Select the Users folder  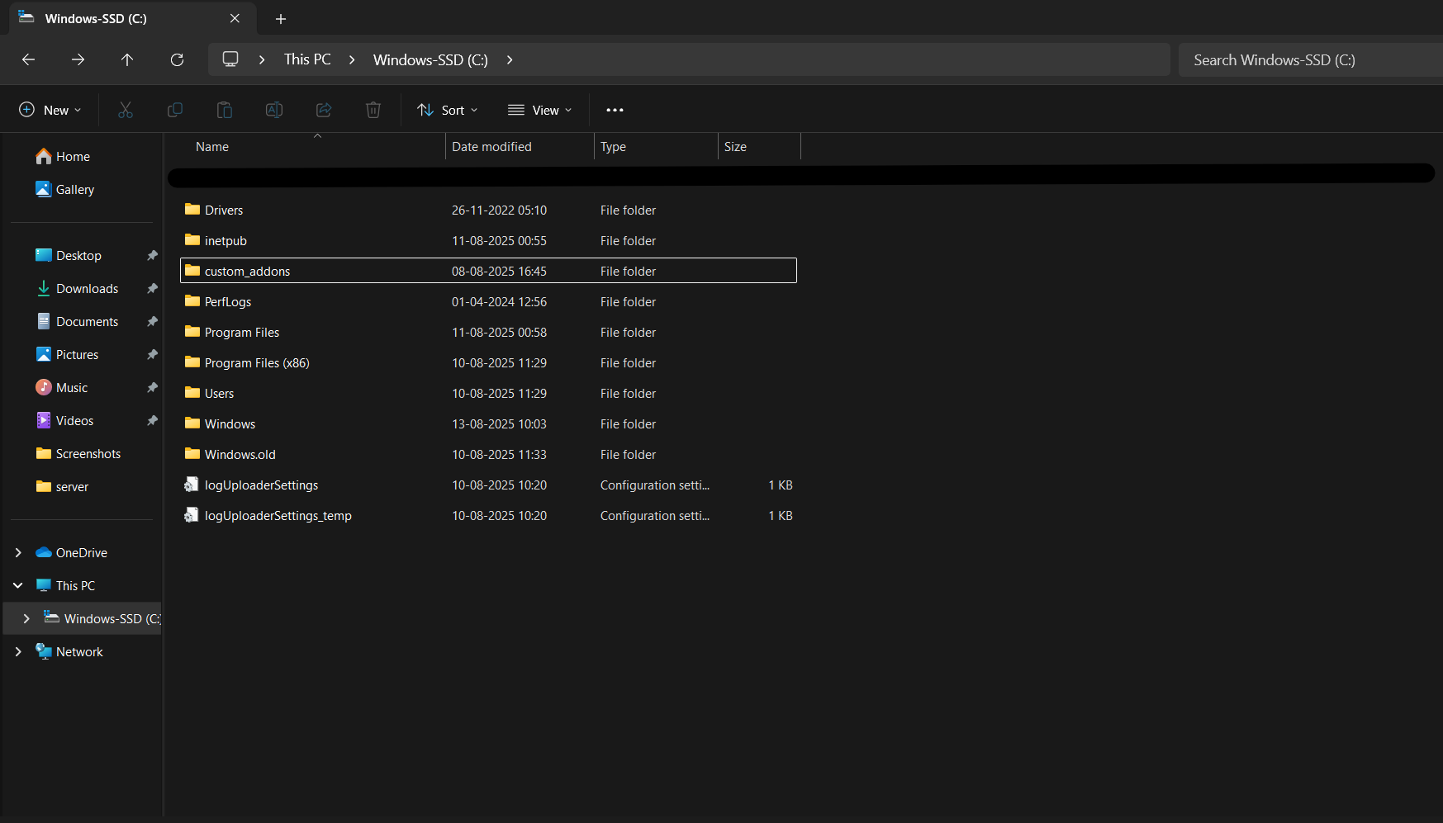[219, 394]
